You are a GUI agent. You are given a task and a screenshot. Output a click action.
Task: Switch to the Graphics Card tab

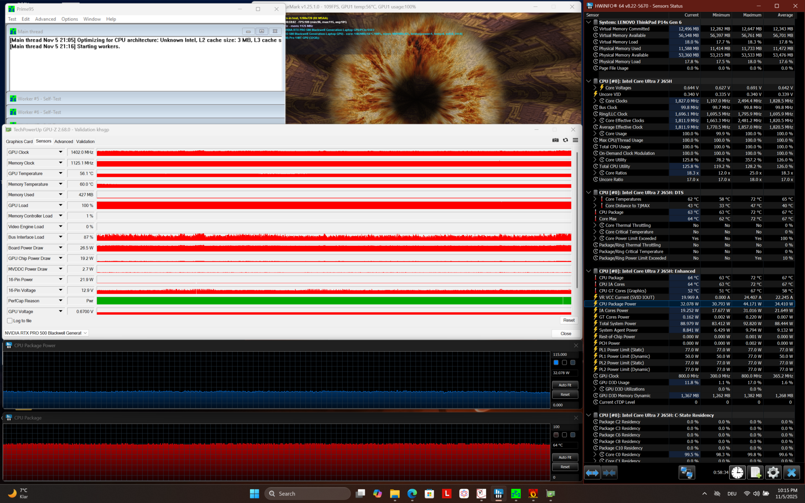point(19,142)
